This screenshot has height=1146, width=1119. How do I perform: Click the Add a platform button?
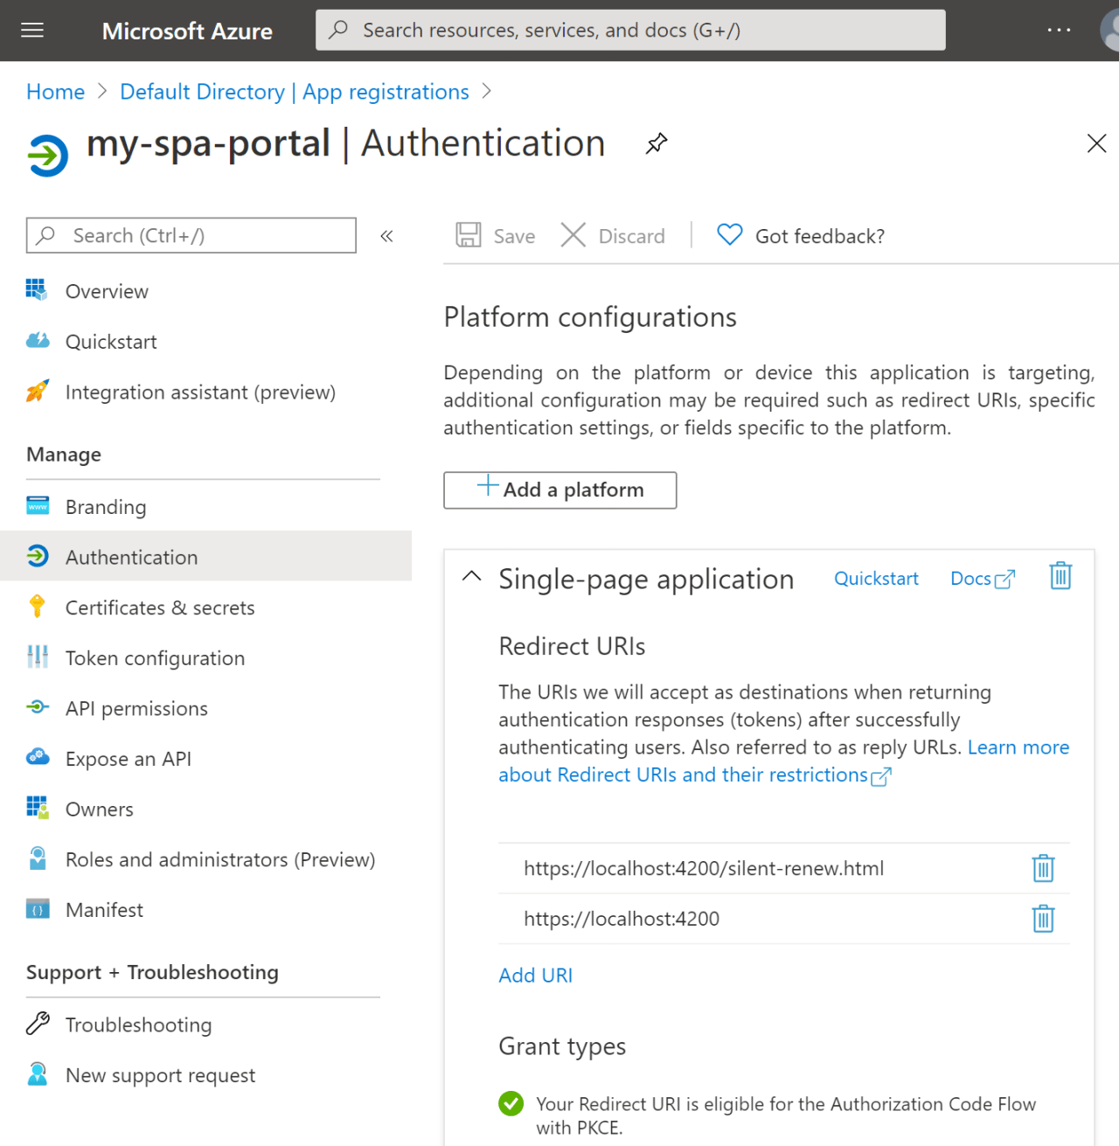click(x=559, y=490)
